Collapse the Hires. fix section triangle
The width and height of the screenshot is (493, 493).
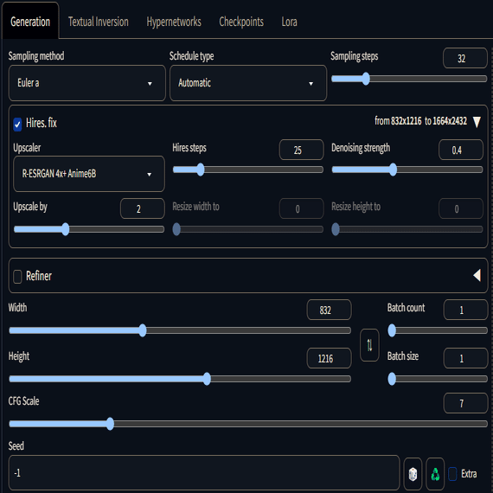pyautogui.click(x=477, y=122)
